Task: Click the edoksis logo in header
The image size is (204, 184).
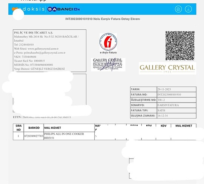Action: [x=28, y=9]
